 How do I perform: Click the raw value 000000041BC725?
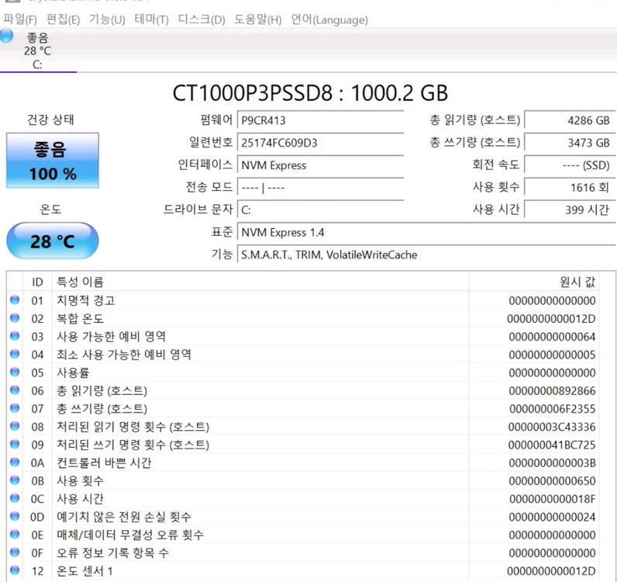[552, 445]
